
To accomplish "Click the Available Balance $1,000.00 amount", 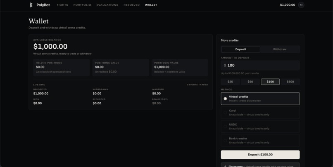I will (50, 47).
